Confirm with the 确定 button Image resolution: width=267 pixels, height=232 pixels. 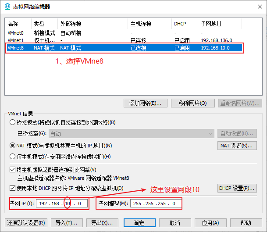pos(139,223)
